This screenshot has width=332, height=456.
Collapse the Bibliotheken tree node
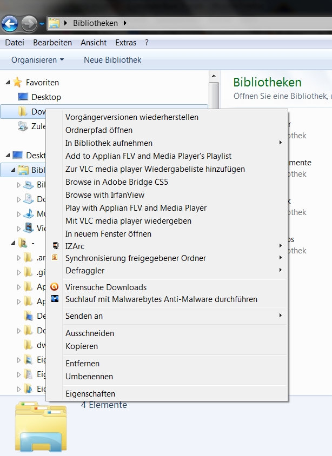13,170
